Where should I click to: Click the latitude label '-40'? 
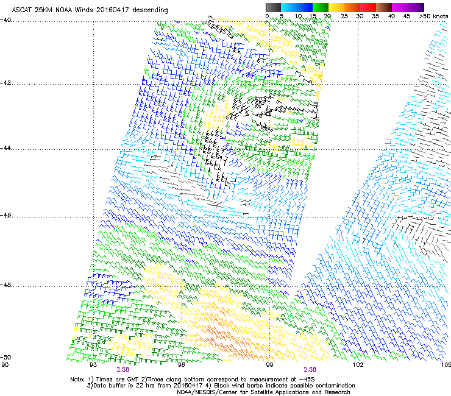click(x=5, y=20)
